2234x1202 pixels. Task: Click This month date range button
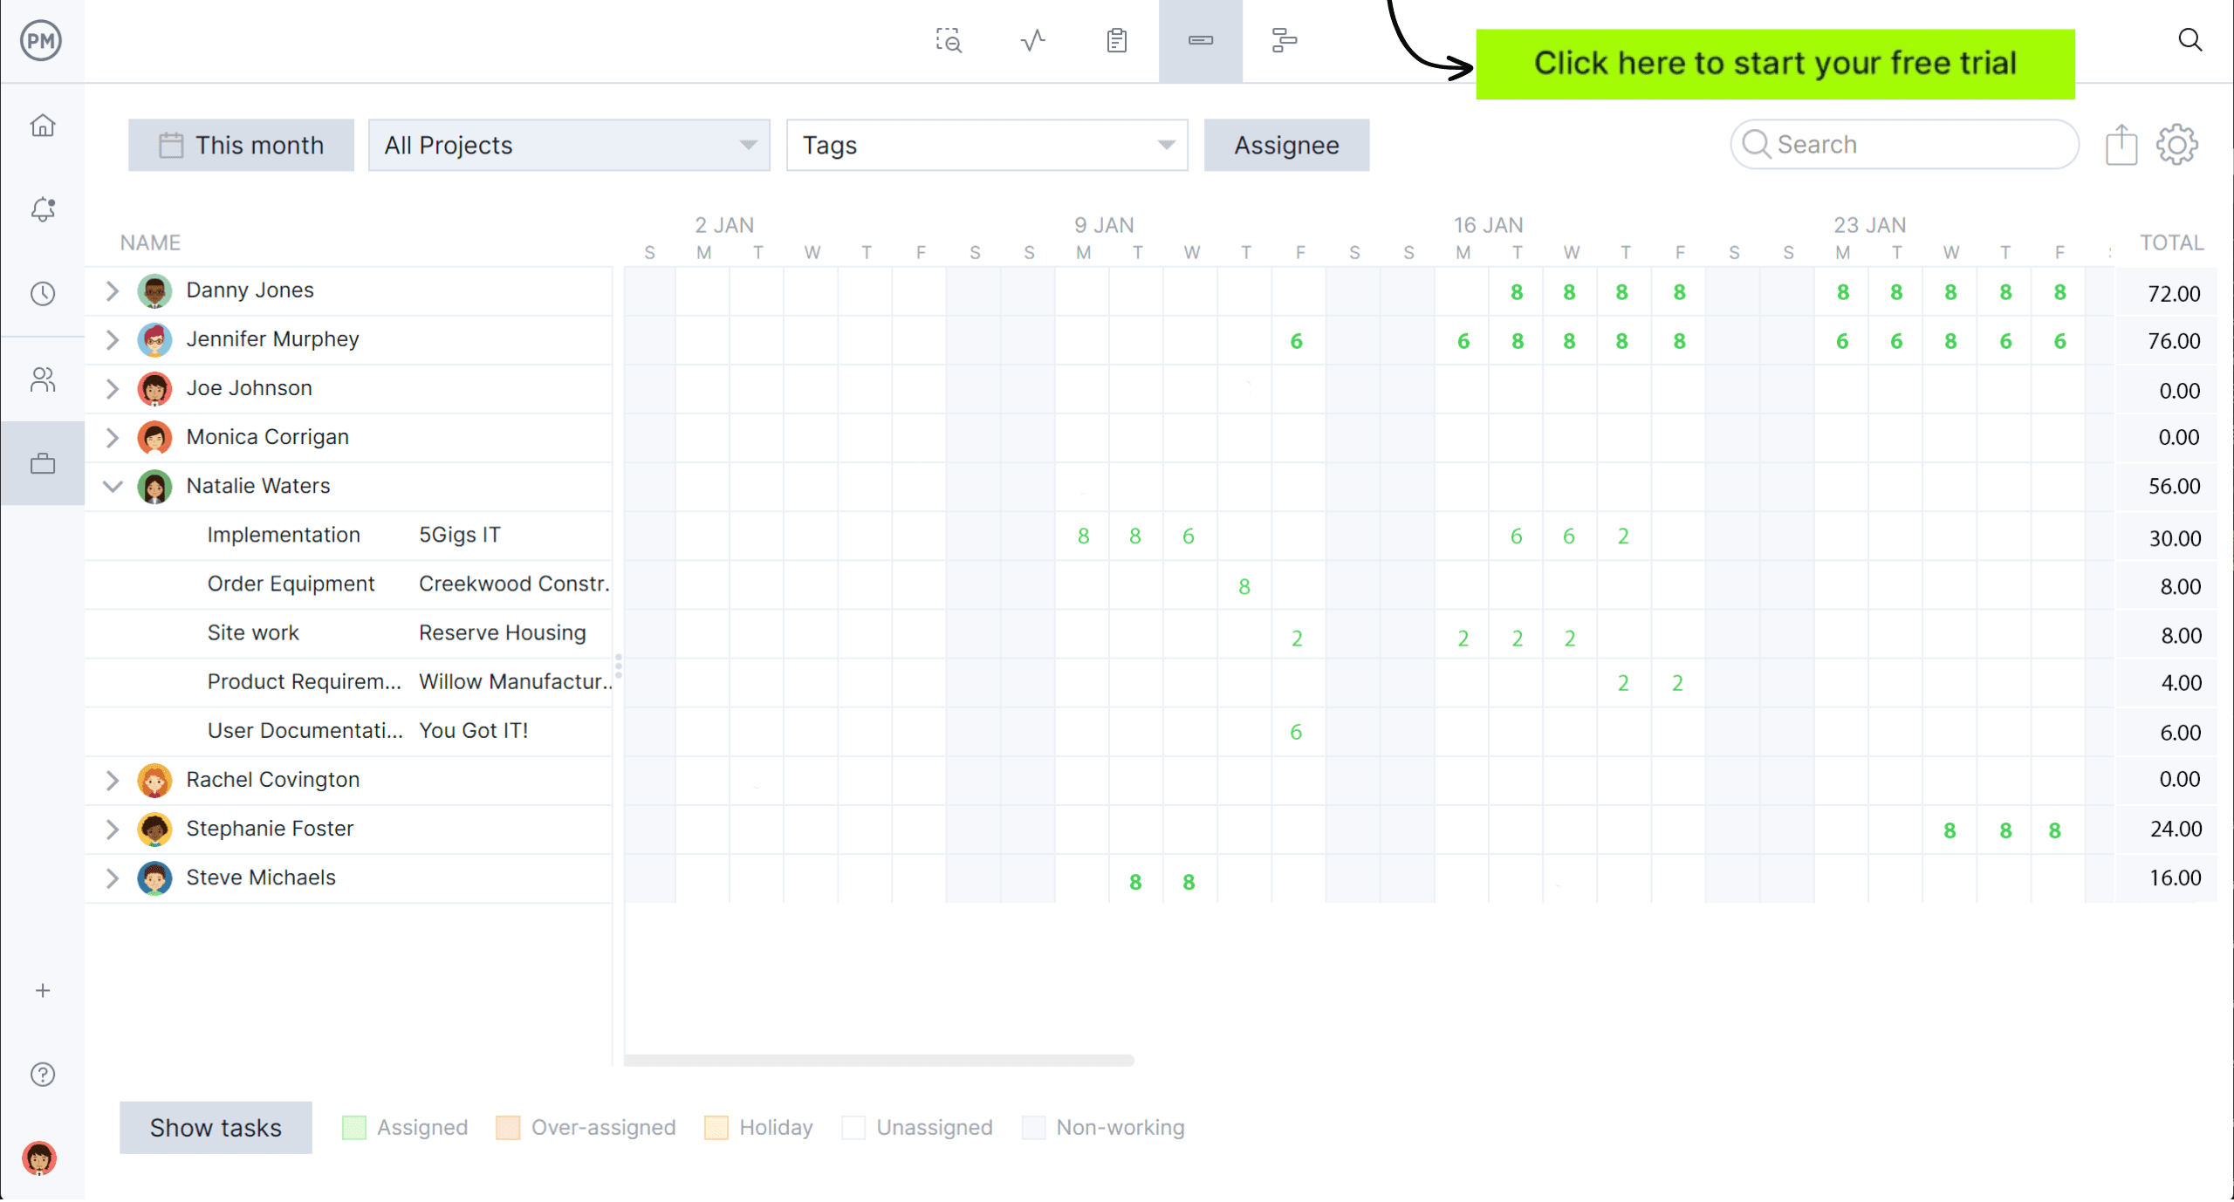[242, 145]
